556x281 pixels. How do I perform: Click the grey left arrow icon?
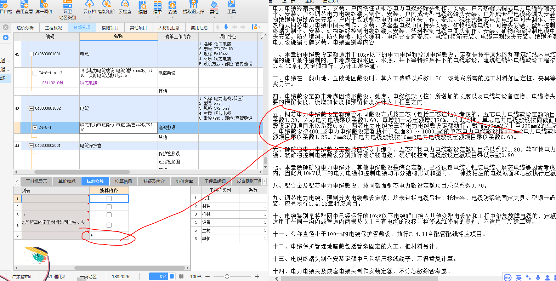pyautogui.click(x=234, y=27)
